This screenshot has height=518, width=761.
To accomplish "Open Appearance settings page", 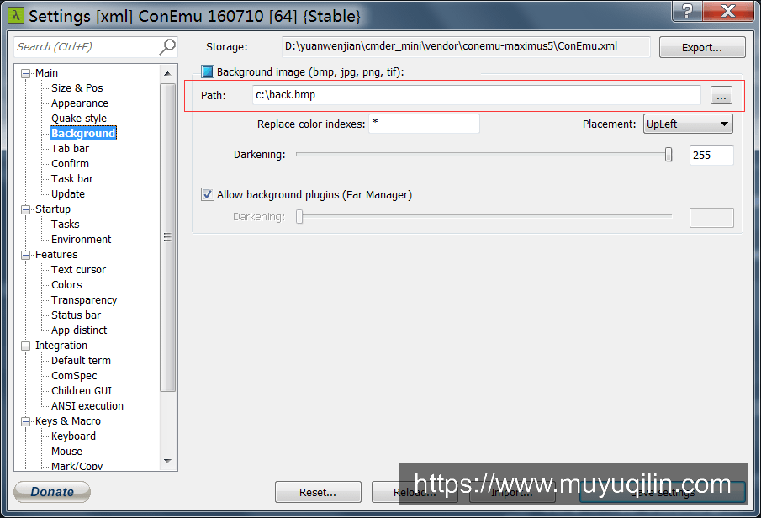I will coord(80,103).
